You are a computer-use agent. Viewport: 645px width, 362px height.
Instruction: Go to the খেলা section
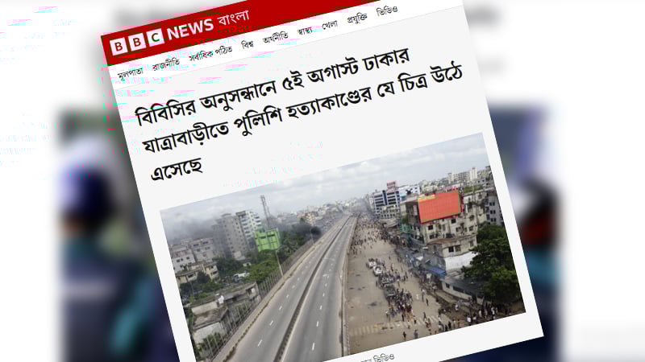pyautogui.click(x=329, y=25)
